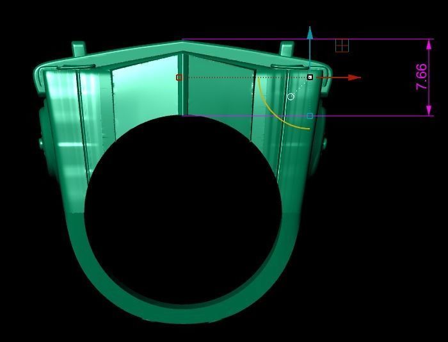
Task: Click the red X-axis gumball arrow
Action: (355, 77)
